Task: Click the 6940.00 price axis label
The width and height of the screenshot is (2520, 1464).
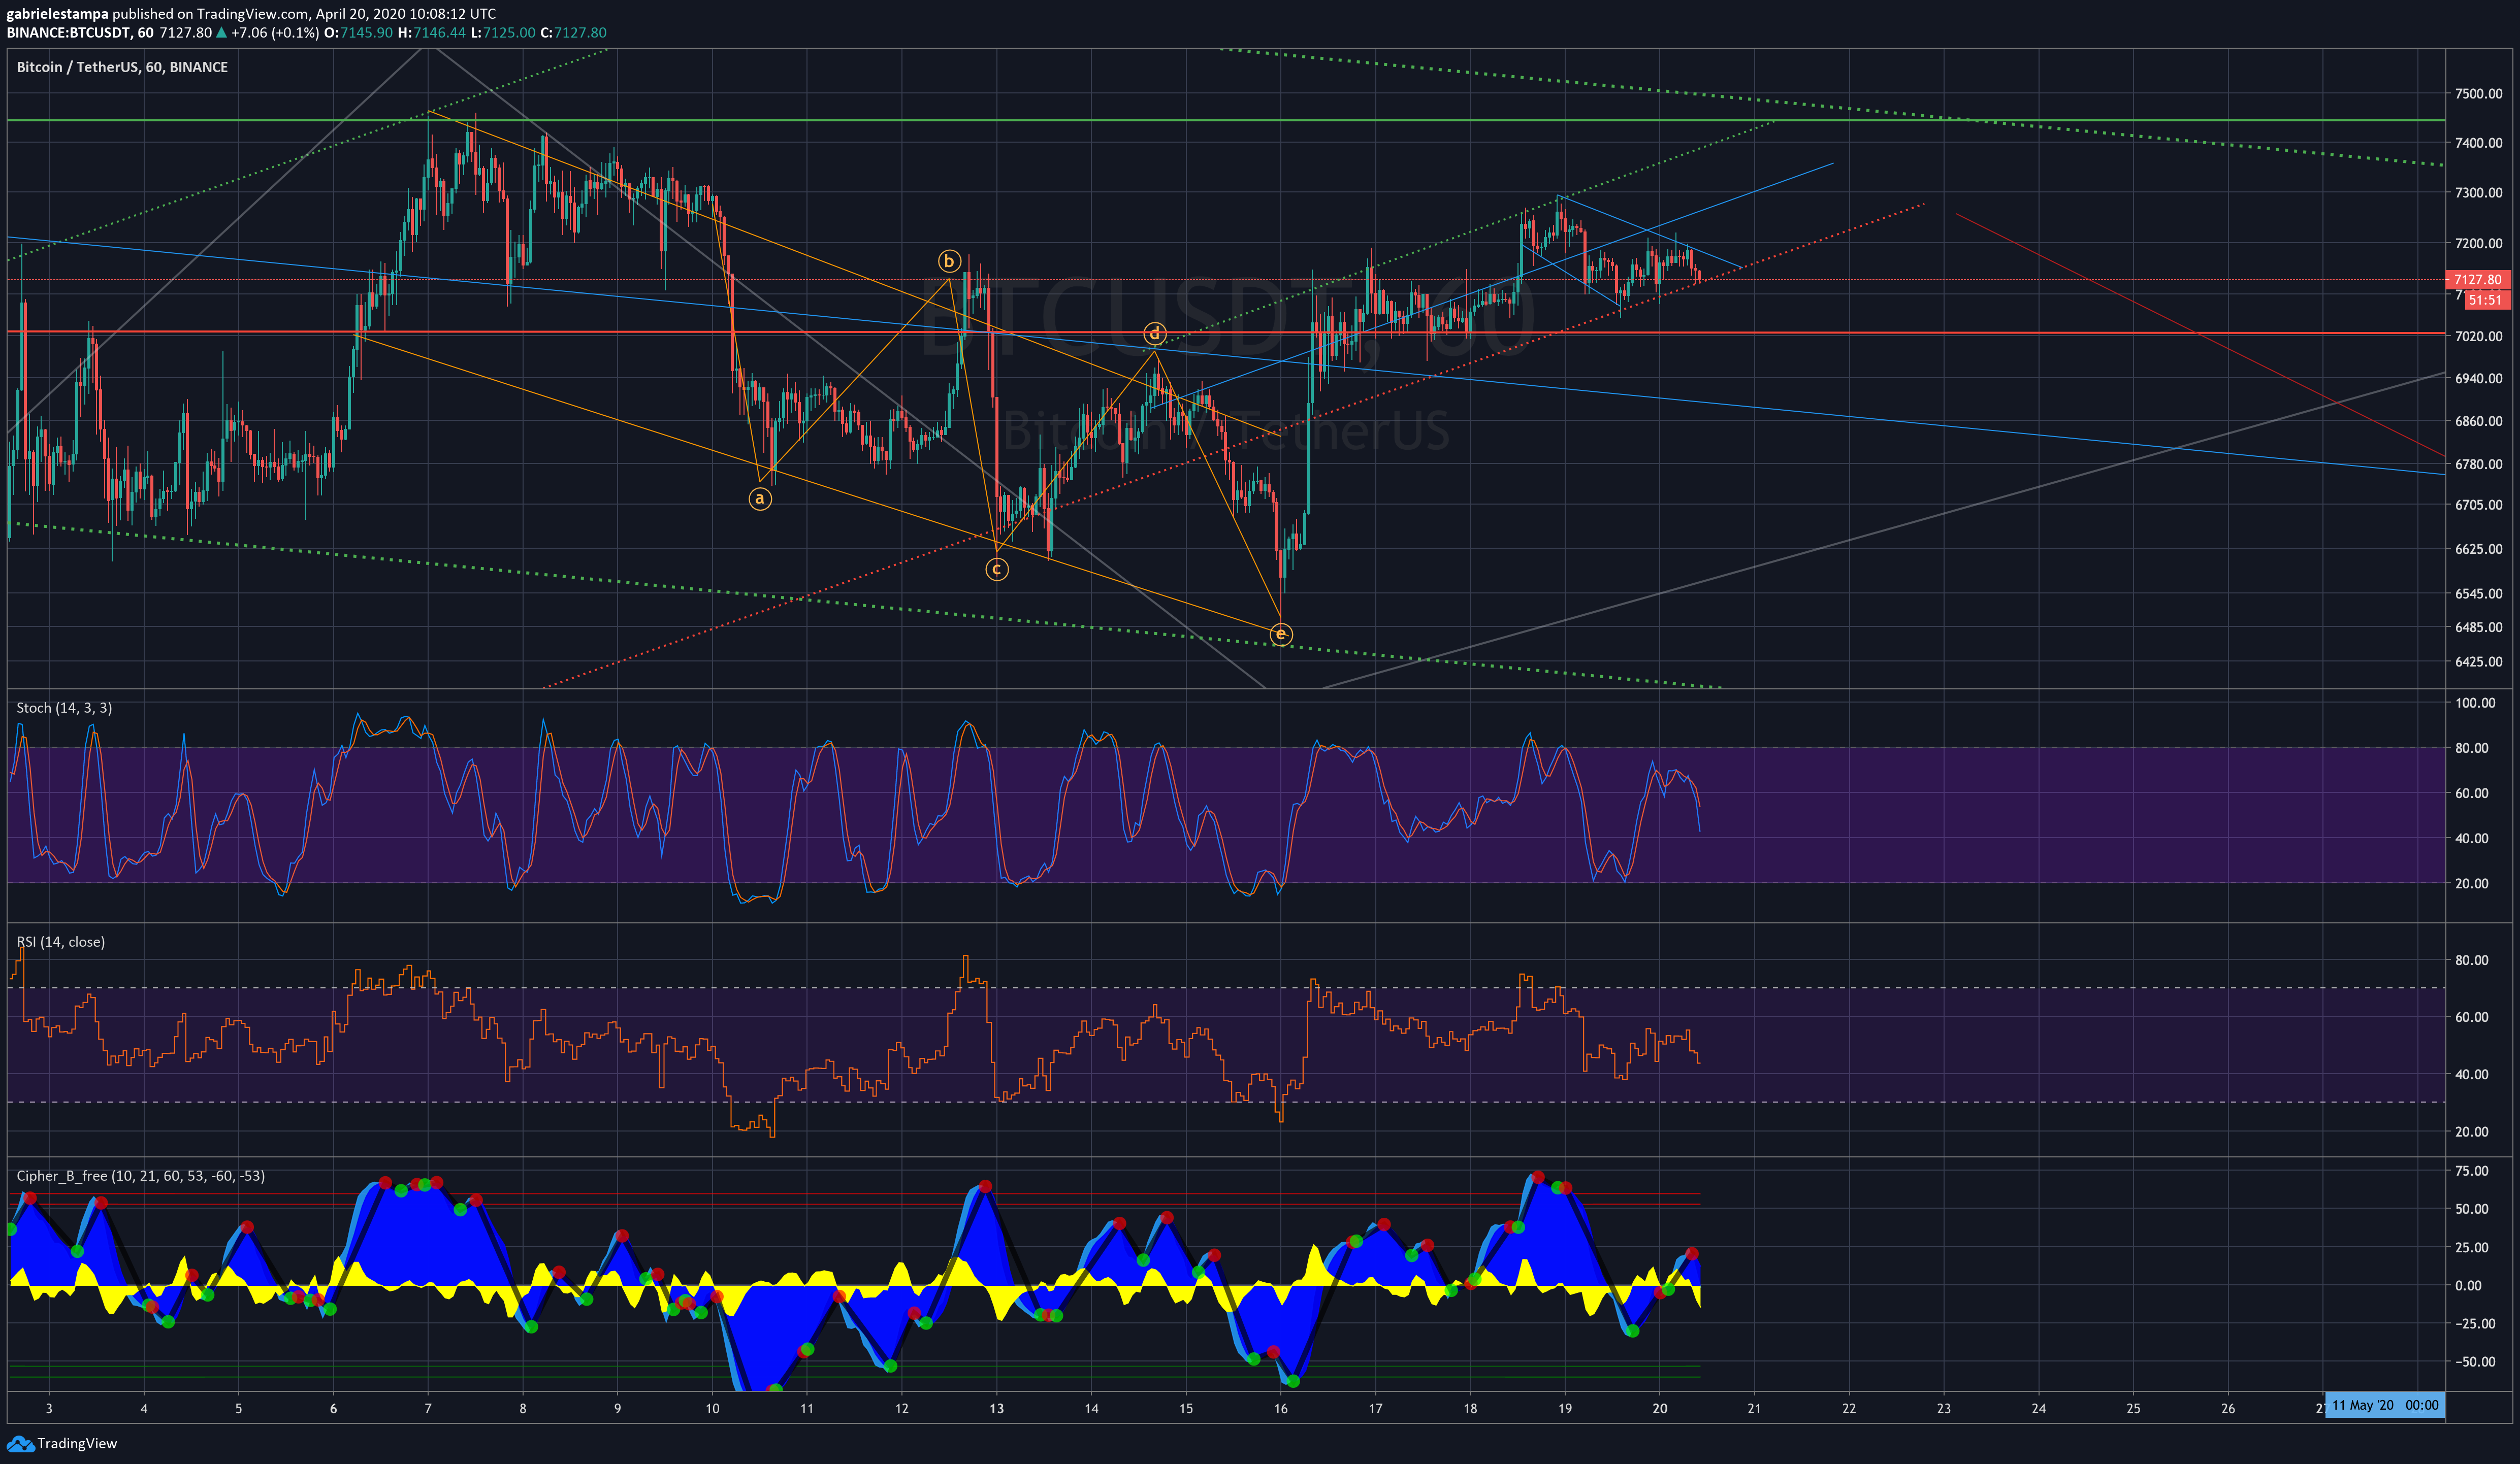Action: 2478,379
